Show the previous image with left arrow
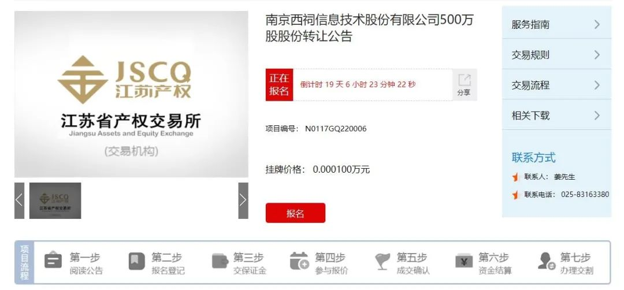The image size is (624, 290). [x=19, y=200]
